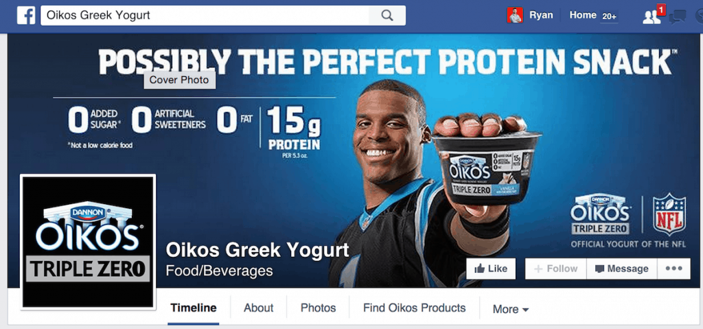Open the Oikos Triple Zero profile picture

(89, 242)
